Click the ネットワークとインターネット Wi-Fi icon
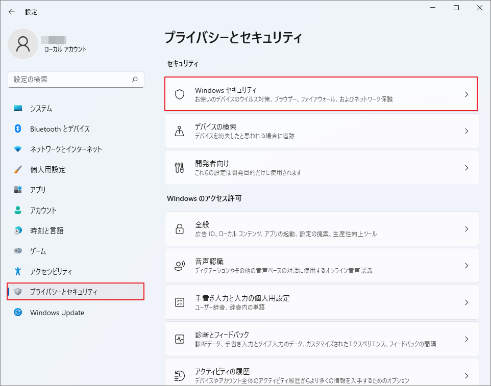The height and width of the screenshot is (386, 491). tap(18, 149)
